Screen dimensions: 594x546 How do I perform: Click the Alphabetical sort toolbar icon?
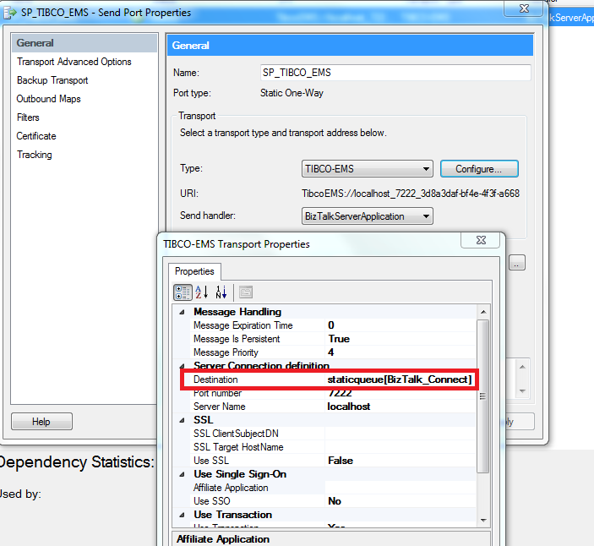pos(202,292)
